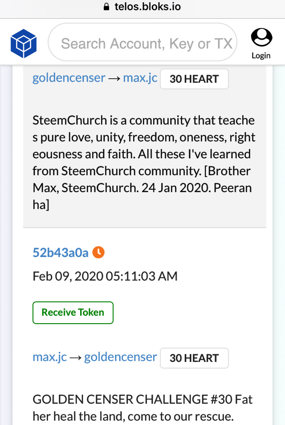
Task: Open transaction 52b43a0a link
Action: (61, 253)
